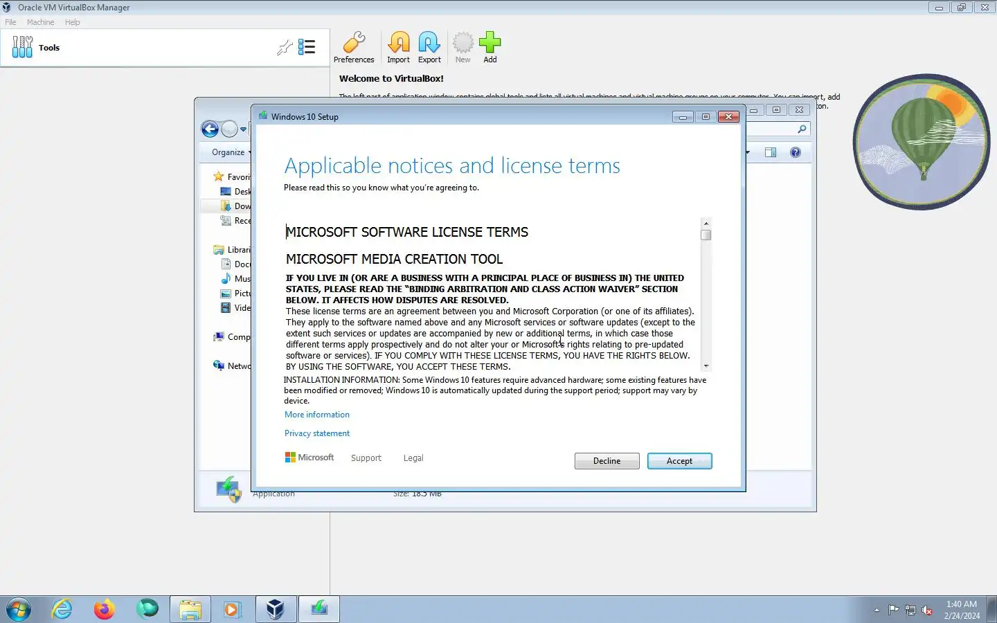Select Computer in Explorer navigation
997x623 pixels.
coord(232,337)
